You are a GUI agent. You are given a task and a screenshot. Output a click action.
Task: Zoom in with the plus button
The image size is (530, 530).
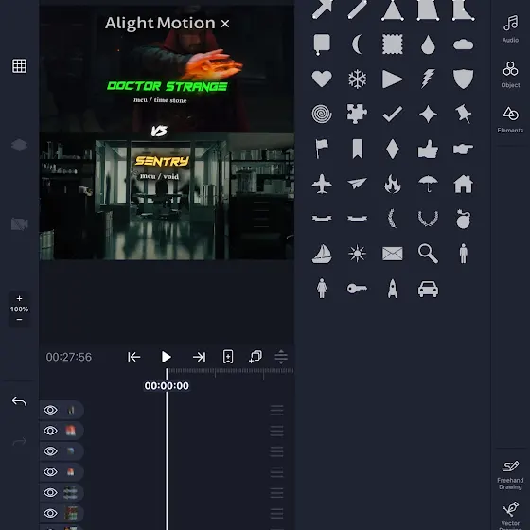[19, 298]
